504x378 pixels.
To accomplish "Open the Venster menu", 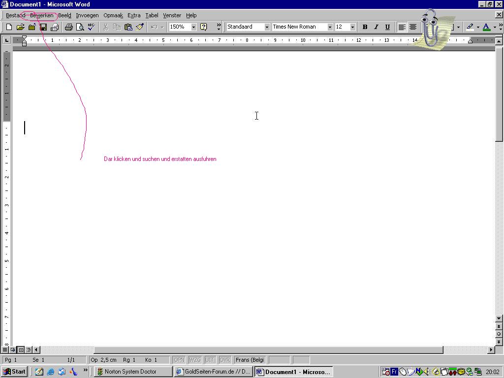I will [x=172, y=15].
